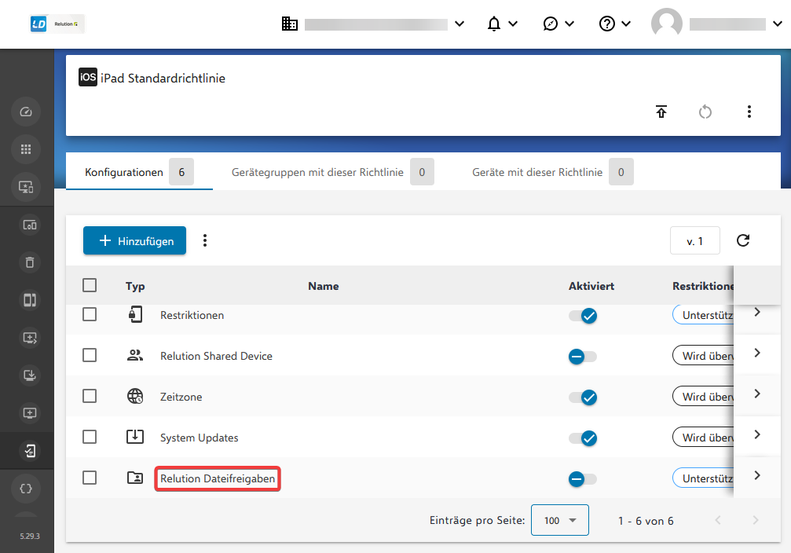Image resolution: width=791 pixels, height=553 pixels.
Task: Expand the Zeitzone row chevron
Action: 756,394
